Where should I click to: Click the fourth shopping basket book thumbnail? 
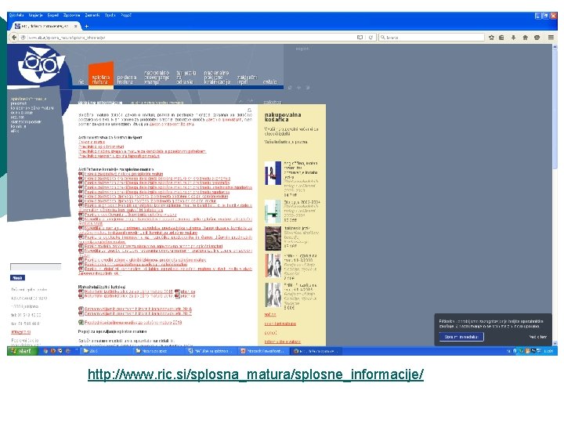273,266
